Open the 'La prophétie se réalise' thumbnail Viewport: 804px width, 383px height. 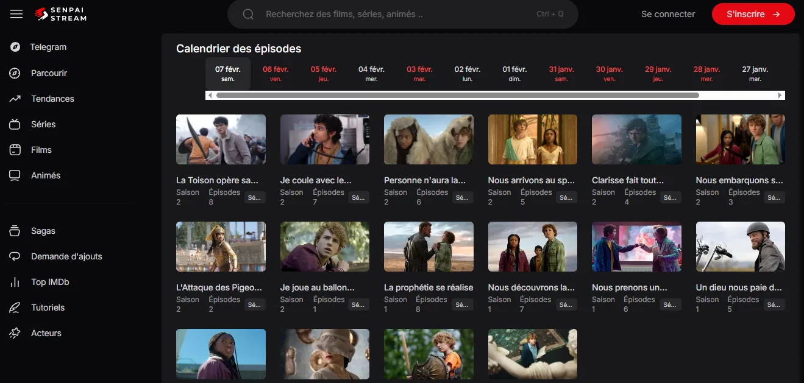[x=429, y=247]
